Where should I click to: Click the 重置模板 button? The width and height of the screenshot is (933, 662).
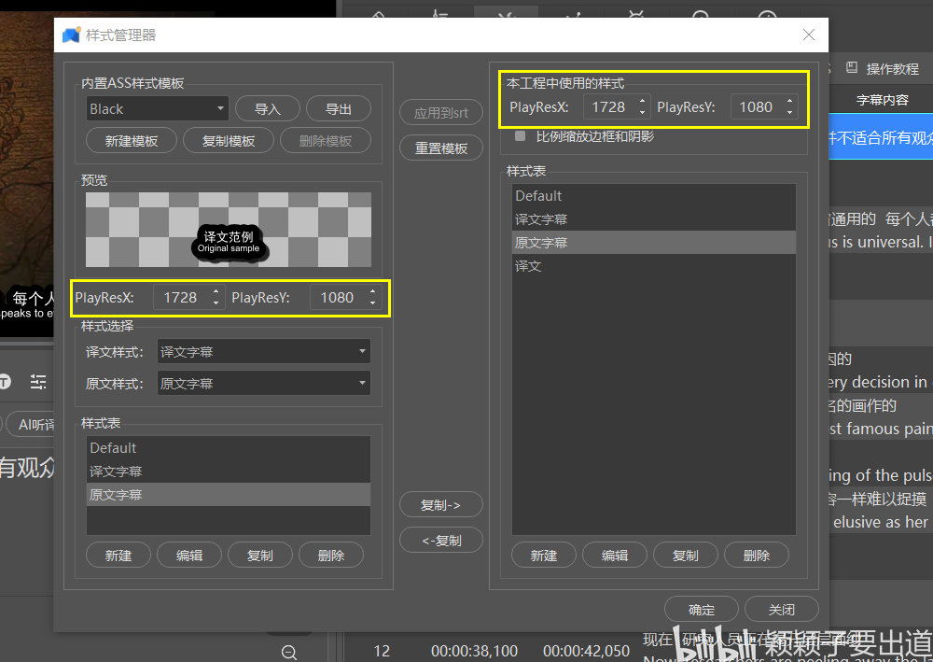441,148
